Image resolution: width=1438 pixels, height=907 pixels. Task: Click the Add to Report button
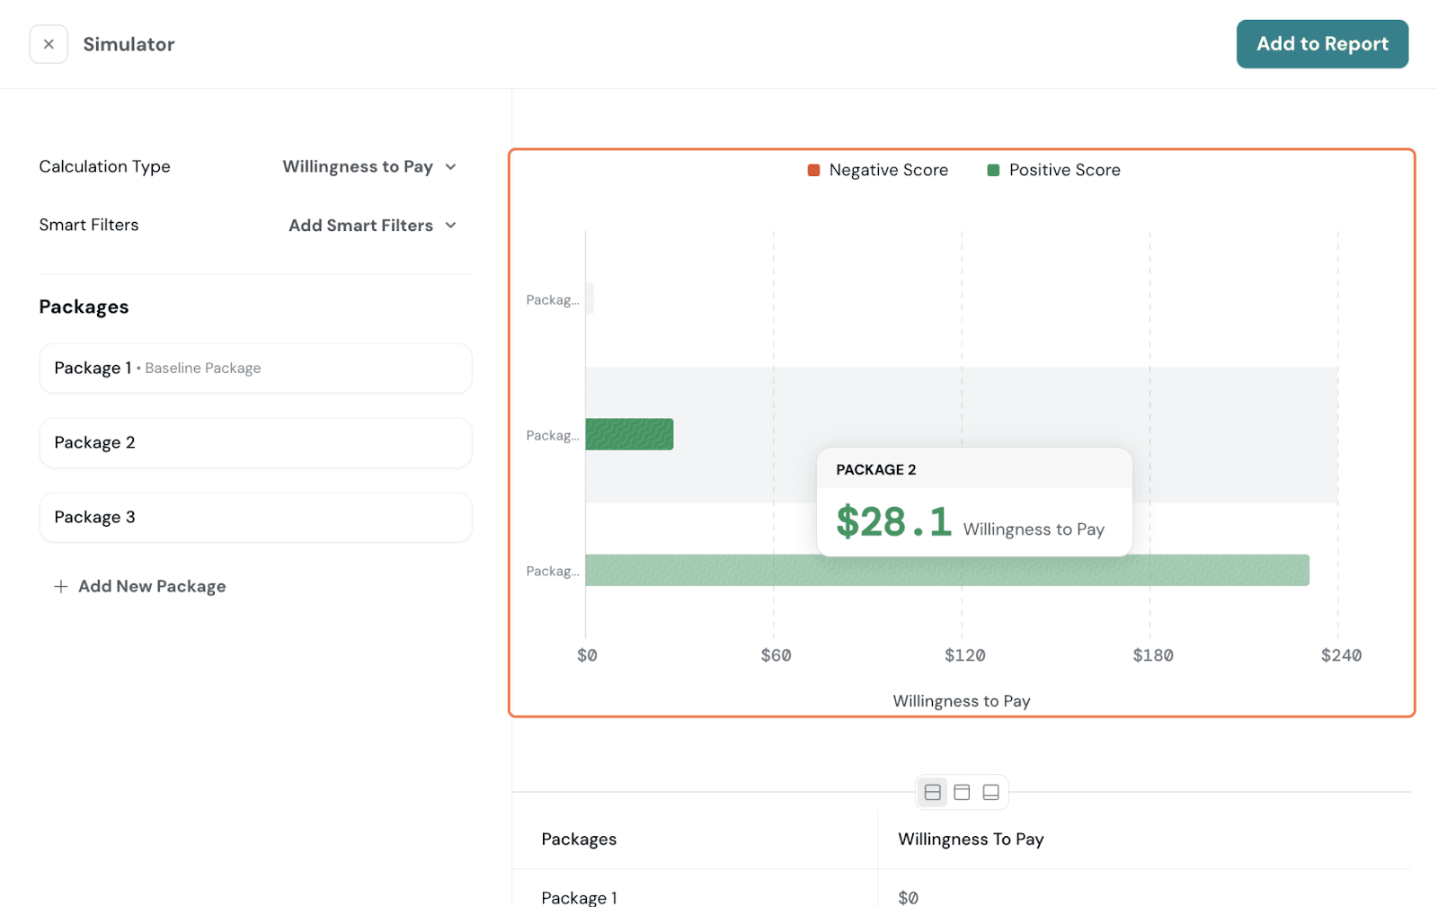(1321, 44)
